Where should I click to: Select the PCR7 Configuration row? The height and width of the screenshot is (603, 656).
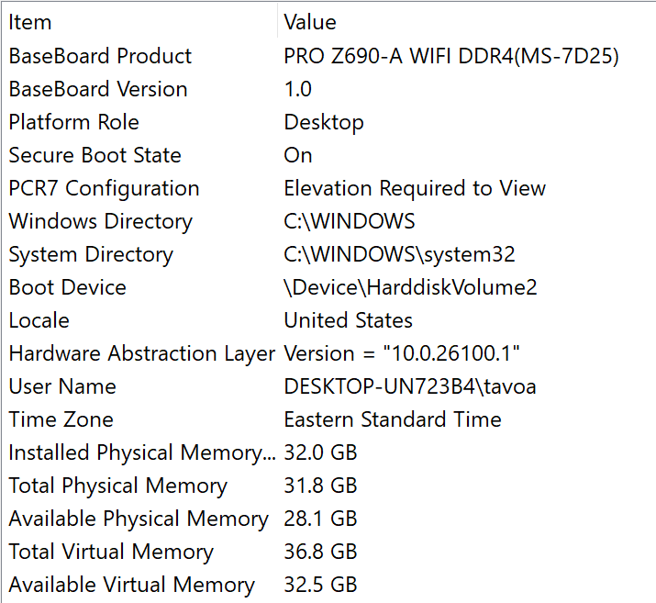pos(104,188)
